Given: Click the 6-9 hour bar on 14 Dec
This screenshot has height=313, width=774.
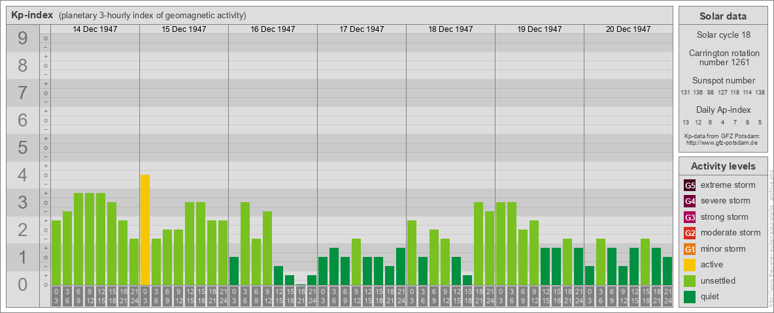Looking at the screenshot, I should click(x=78, y=239).
